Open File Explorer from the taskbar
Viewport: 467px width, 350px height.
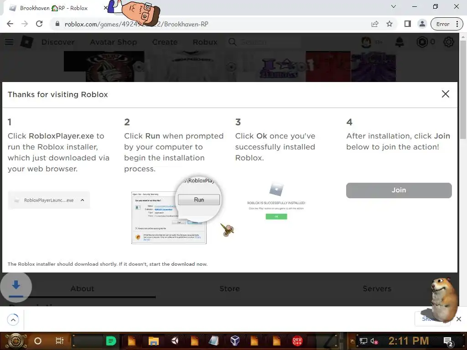coord(154,341)
